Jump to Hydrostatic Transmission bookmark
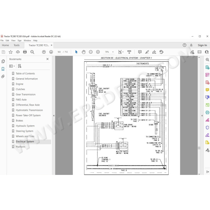 click(x=29, y=110)
